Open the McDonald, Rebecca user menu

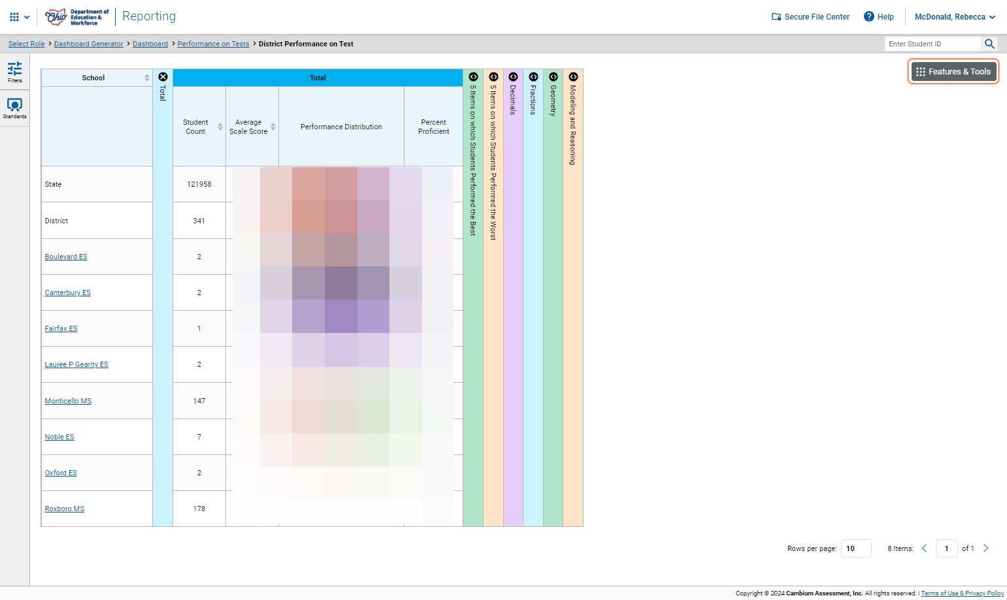pos(955,17)
